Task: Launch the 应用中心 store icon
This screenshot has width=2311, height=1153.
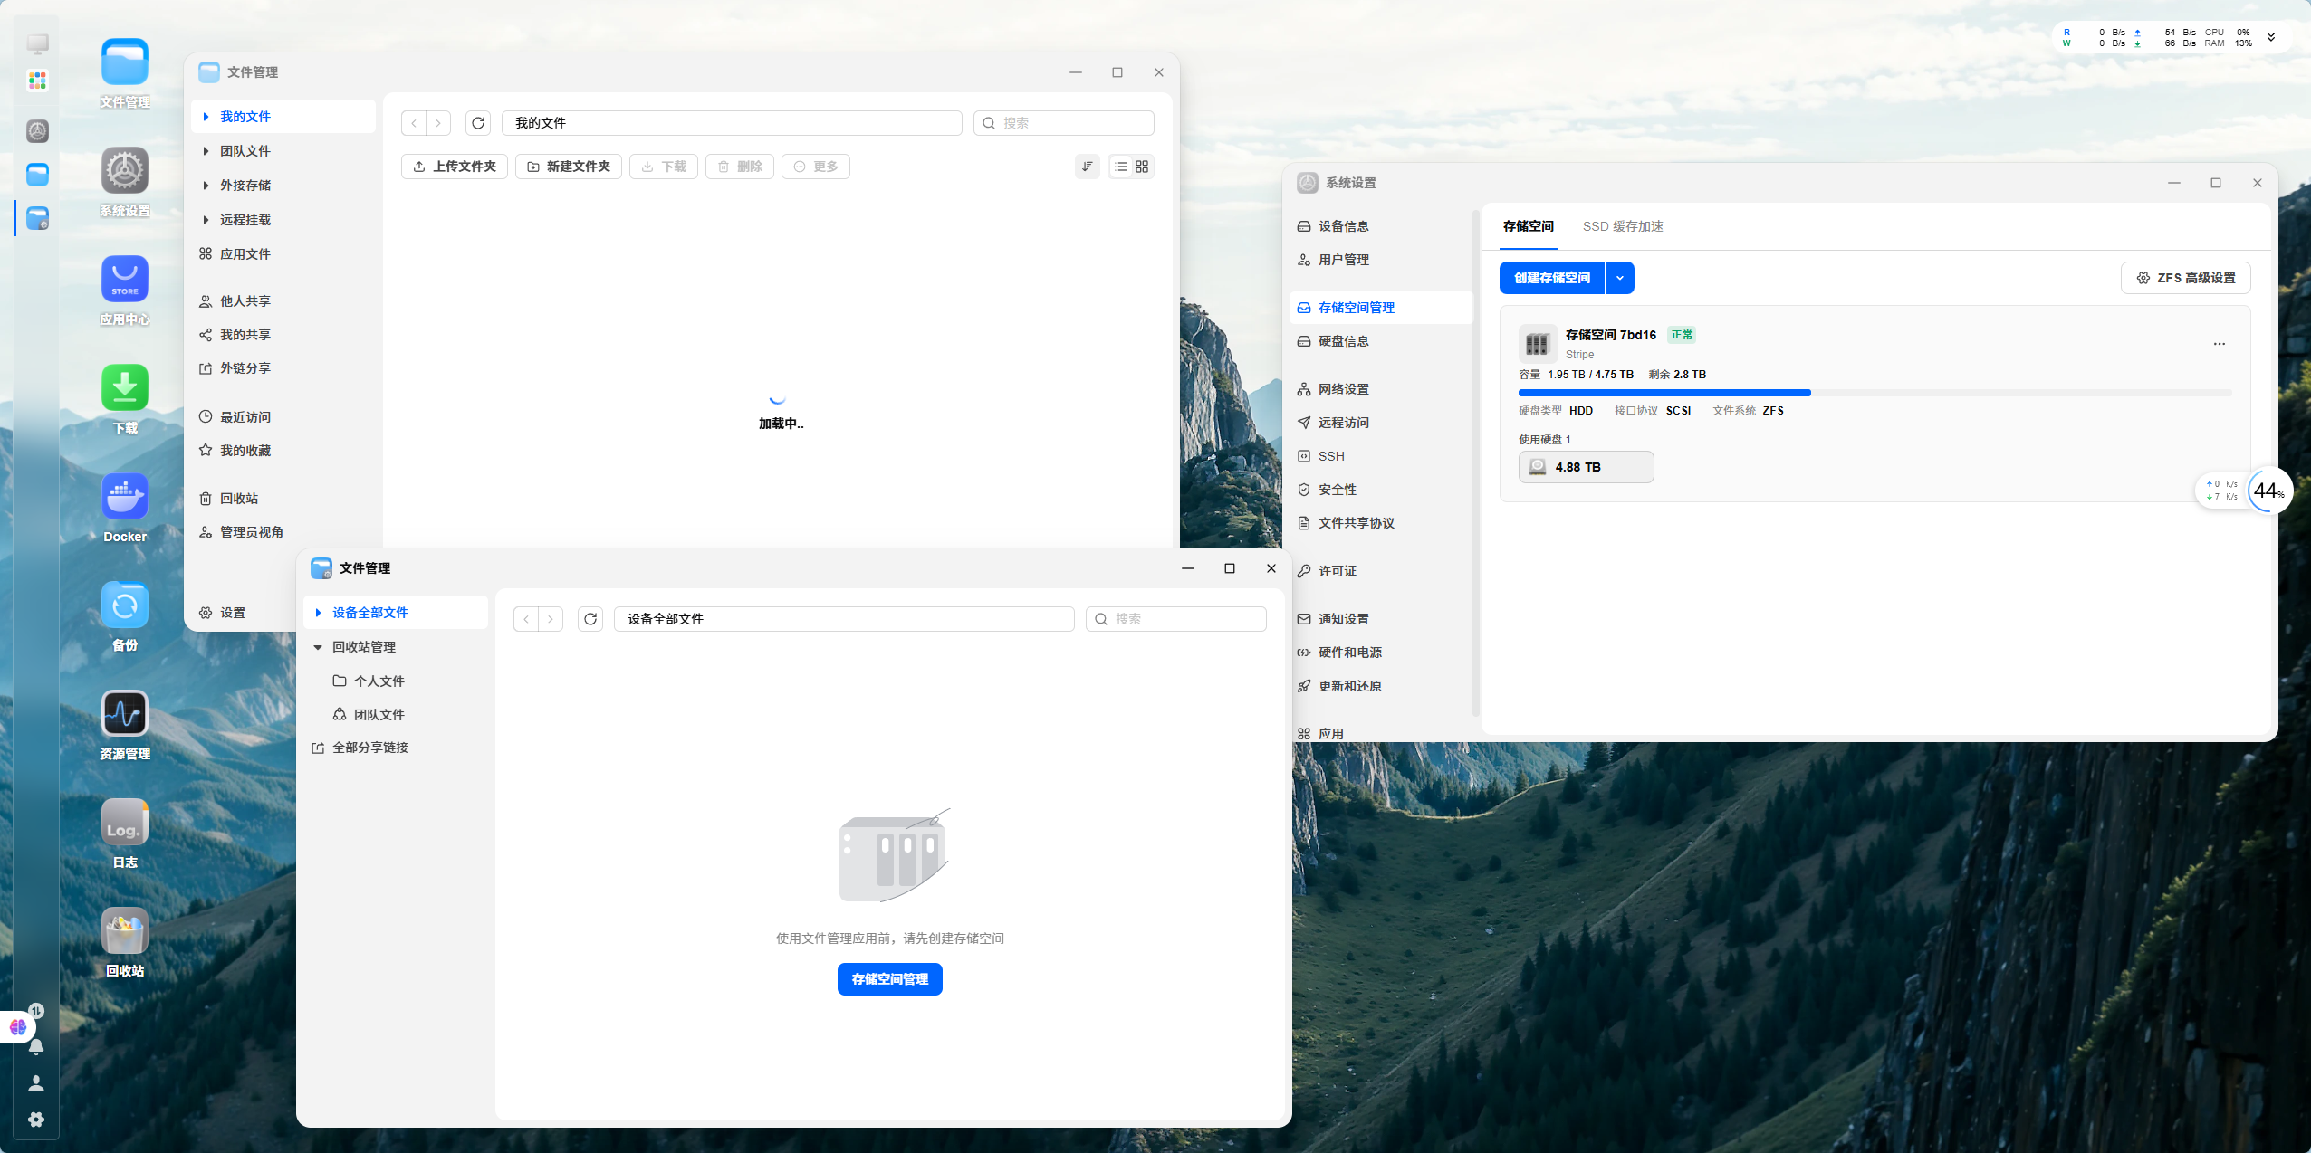Action: point(125,280)
